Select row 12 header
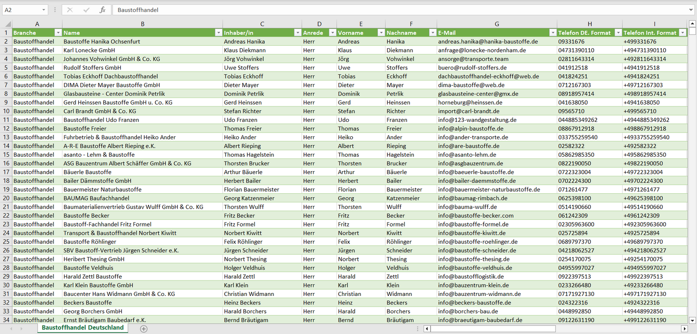697x334 pixels. (x=6, y=129)
